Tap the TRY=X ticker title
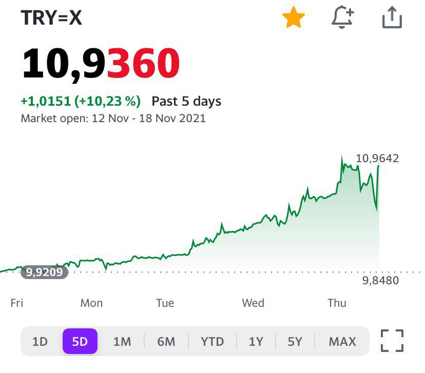Viewport: 425px width, 373px height. click(x=52, y=18)
